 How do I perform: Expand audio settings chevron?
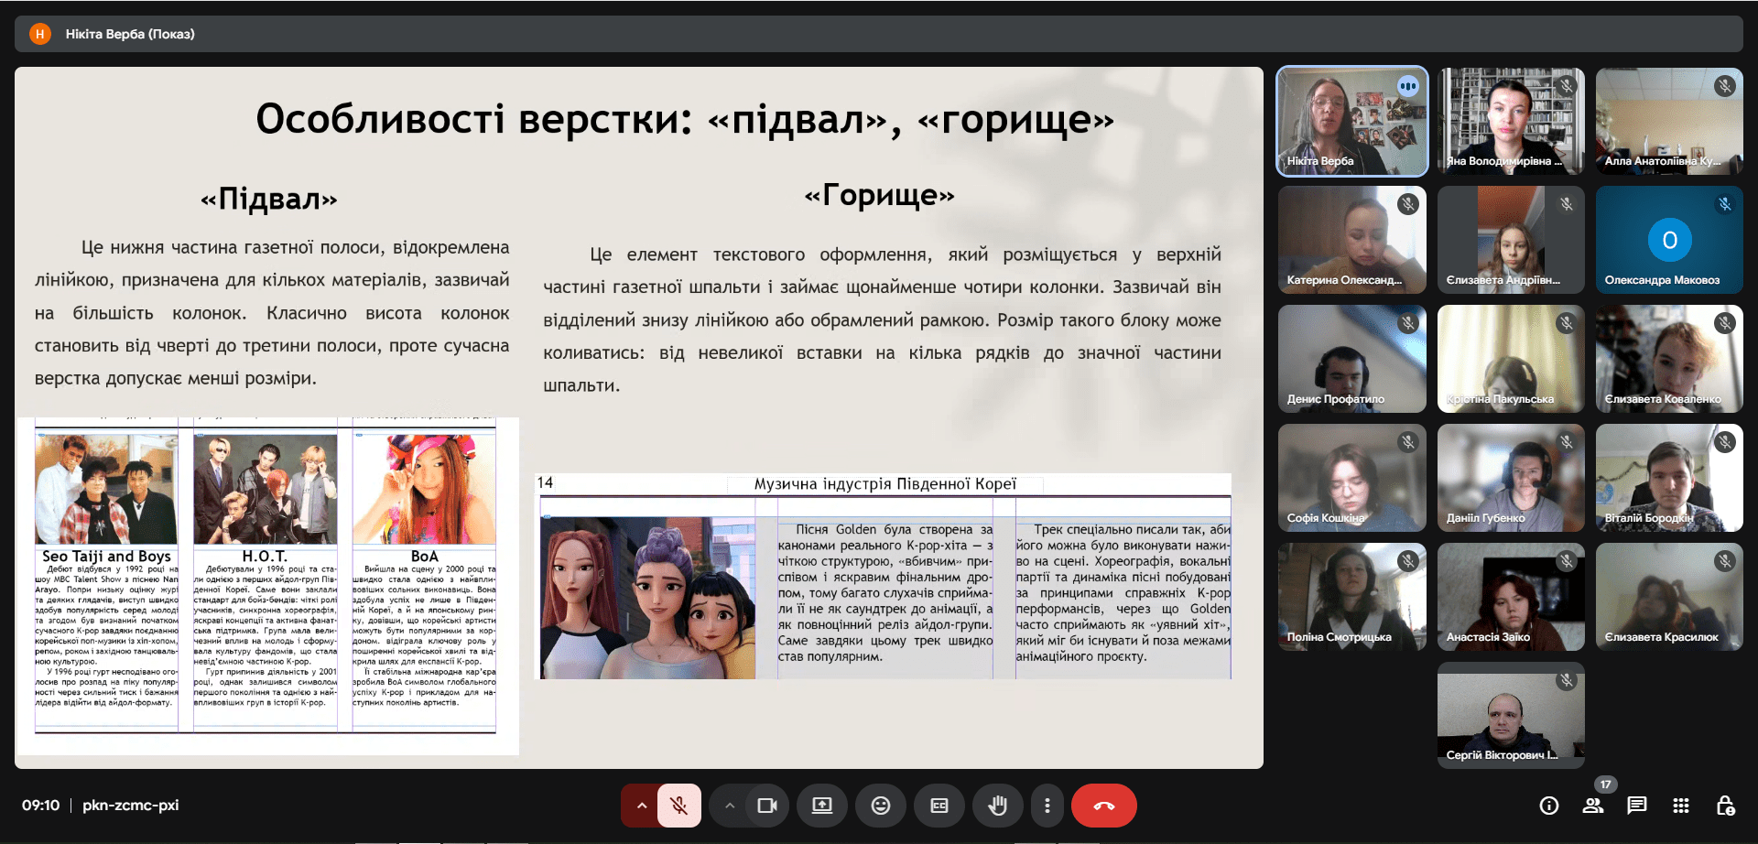(642, 806)
